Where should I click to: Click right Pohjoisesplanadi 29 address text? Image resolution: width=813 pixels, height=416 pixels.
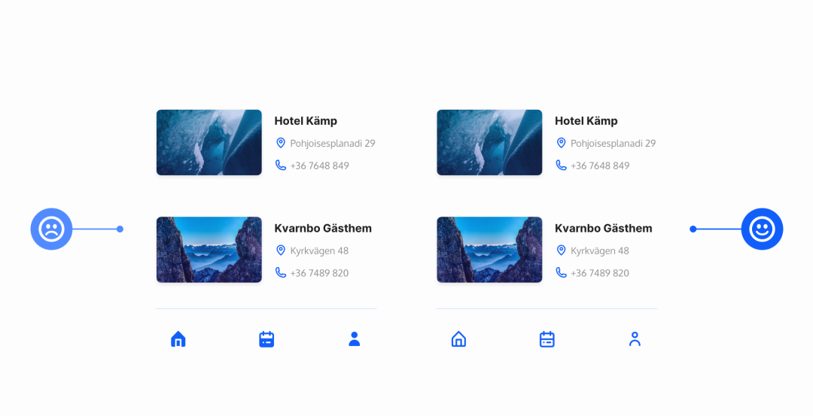[613, 144]
